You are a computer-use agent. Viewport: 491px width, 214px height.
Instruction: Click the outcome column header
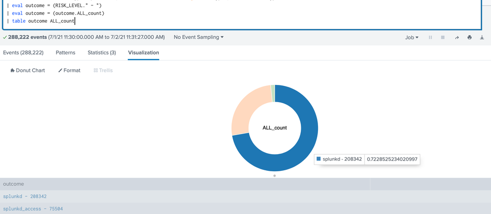[13, 184]
